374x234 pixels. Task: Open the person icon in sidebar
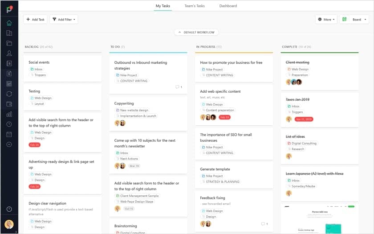(x=9, y=53)
